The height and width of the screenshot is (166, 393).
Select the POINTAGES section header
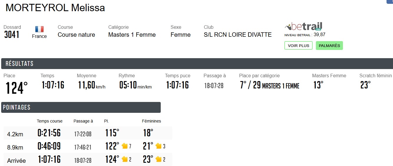17,107
